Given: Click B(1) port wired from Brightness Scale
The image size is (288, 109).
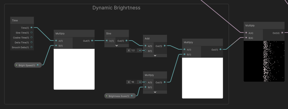Looking at the screenshot, I should 146,87.
